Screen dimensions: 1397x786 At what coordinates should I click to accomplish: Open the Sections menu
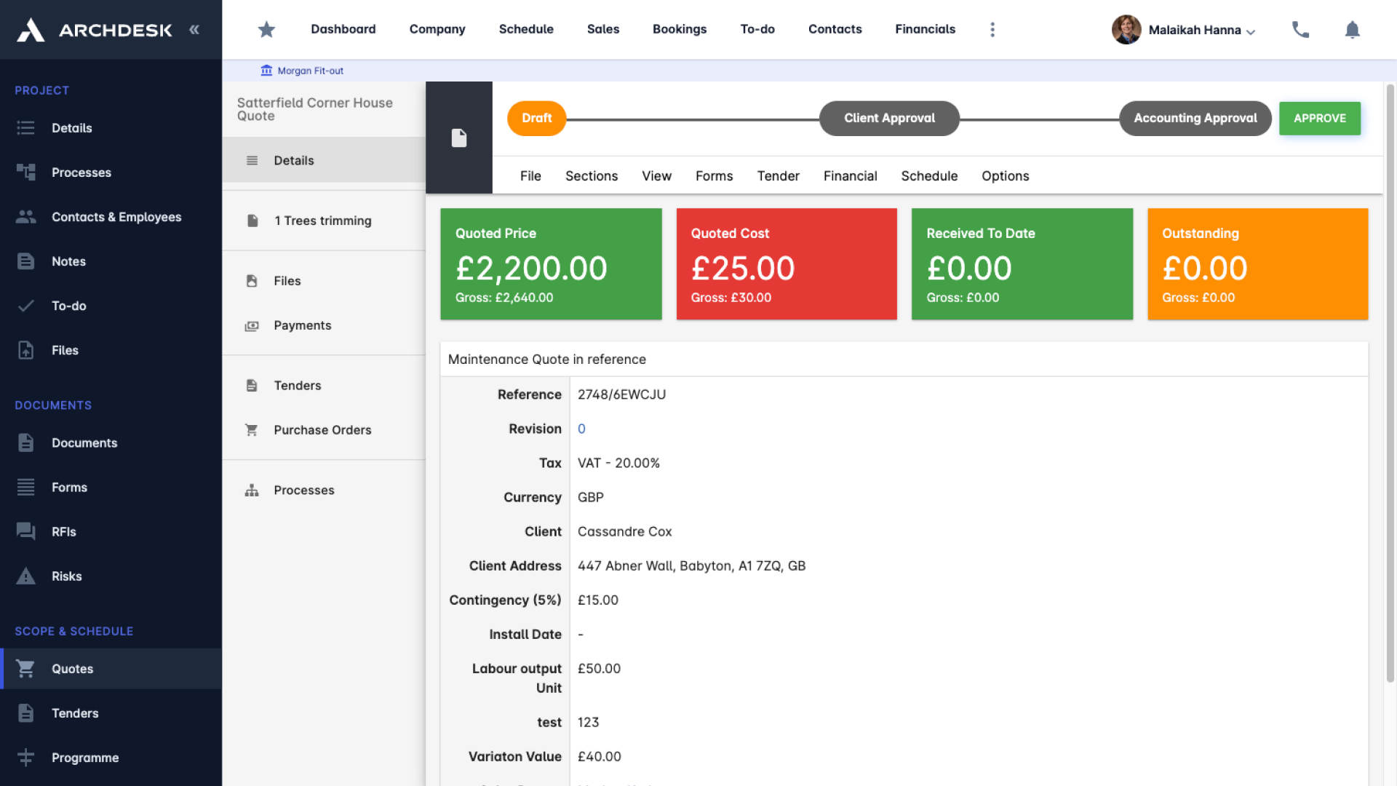click(x=591, y=176)
